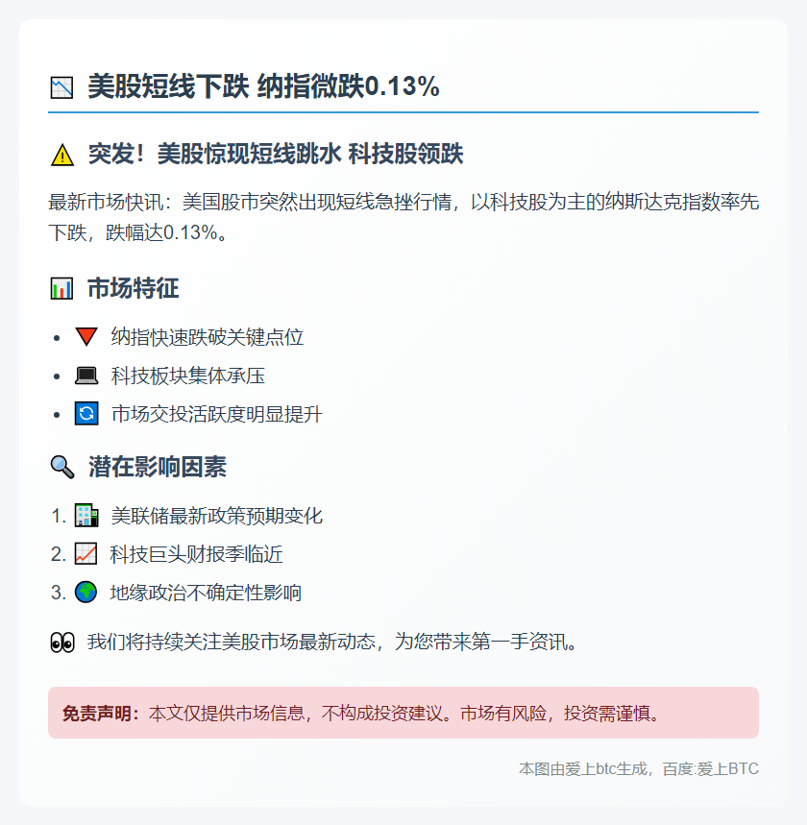The width and height of the screenshot is (807, 825).
Task: Click the list item 纳指快速跌破关键点位
Action: pyautogui.click(x=208, y=337)
